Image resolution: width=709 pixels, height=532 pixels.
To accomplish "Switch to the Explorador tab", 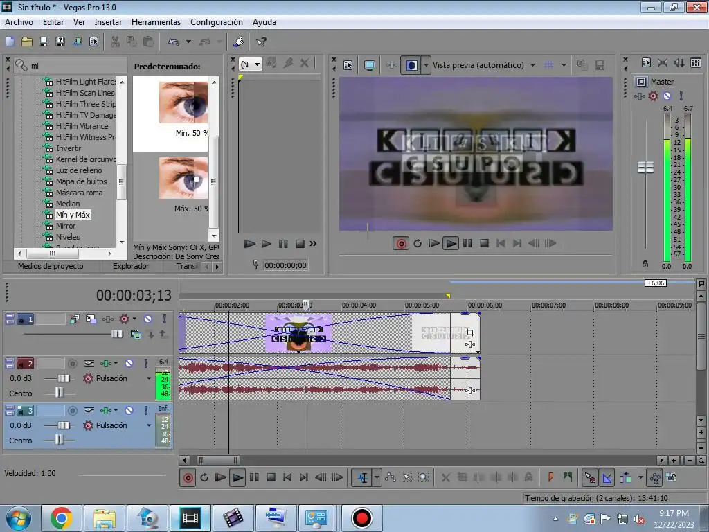I will tap(131, 266).
